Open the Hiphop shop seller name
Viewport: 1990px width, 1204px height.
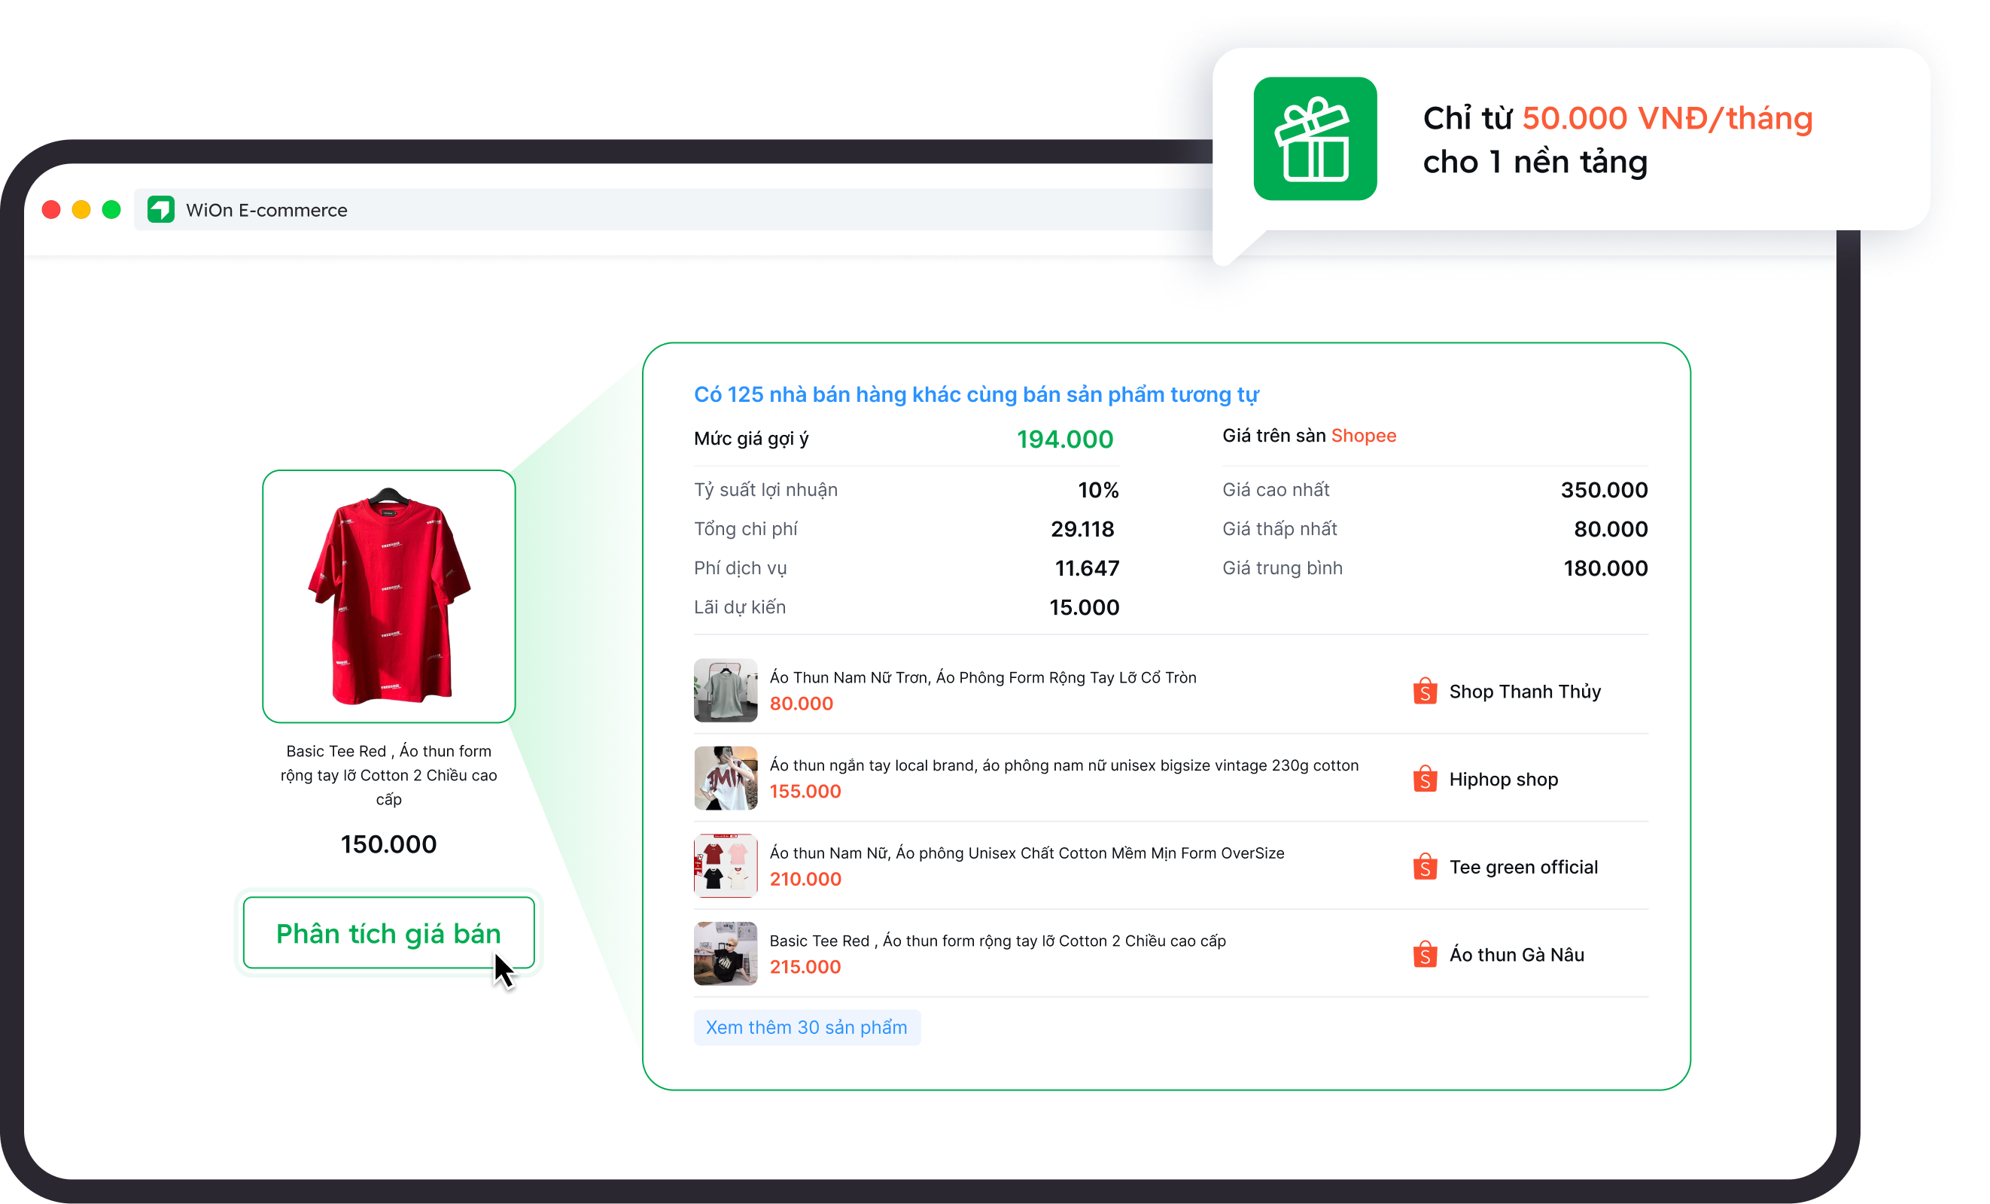coord(1503,780)
